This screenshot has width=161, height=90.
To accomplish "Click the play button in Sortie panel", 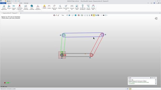I will pos(152,78).
